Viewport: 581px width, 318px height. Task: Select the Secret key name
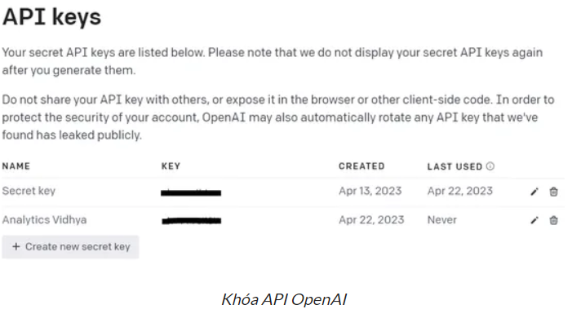coord(29,191)
